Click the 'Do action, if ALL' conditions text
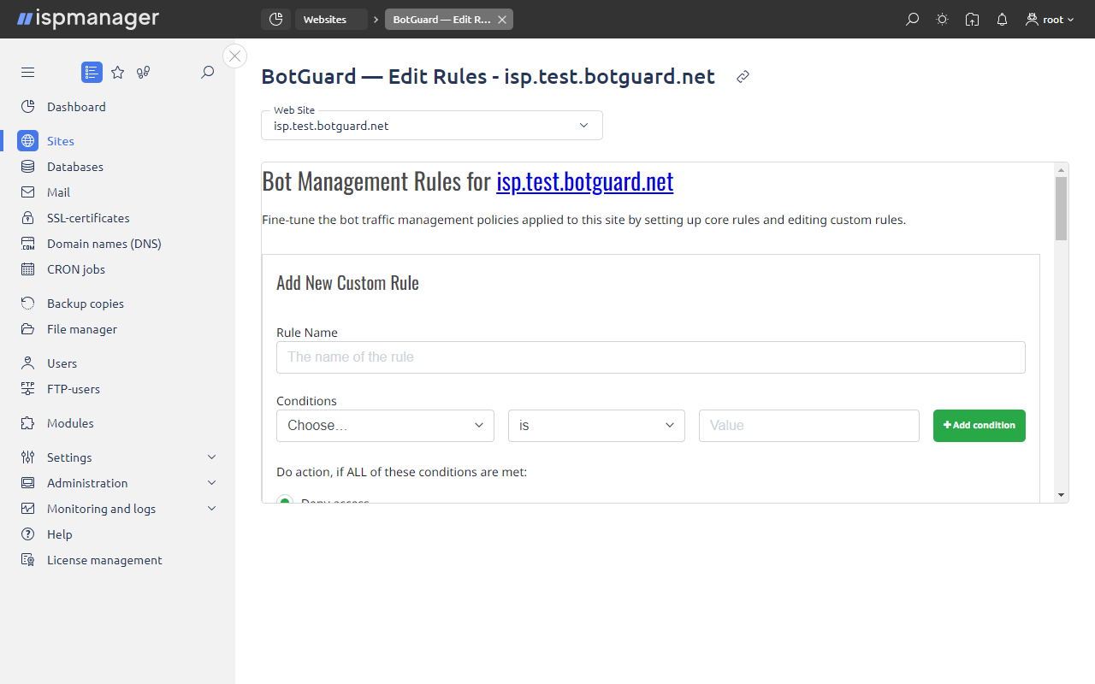The width and height of the screenshot is (1095, 684). [x=401, y=472]
